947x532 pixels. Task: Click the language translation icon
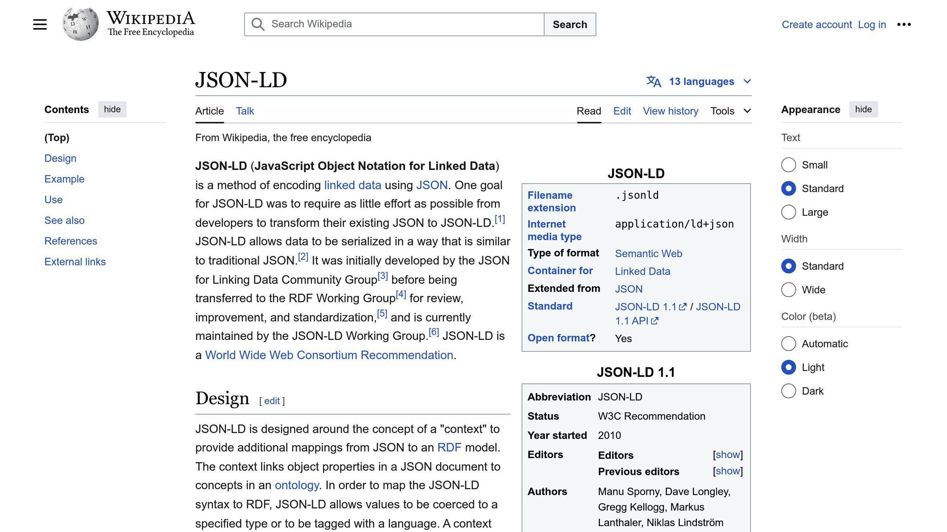(x=653, y=82)
